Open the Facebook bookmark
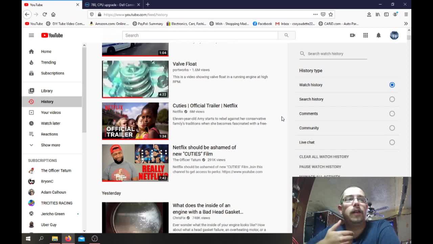 tap(262, 24)
